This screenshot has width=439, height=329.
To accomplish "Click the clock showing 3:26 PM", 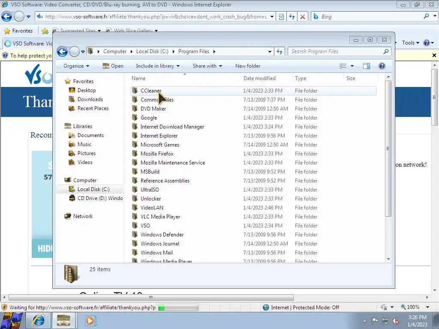I will tap(417, 317).
